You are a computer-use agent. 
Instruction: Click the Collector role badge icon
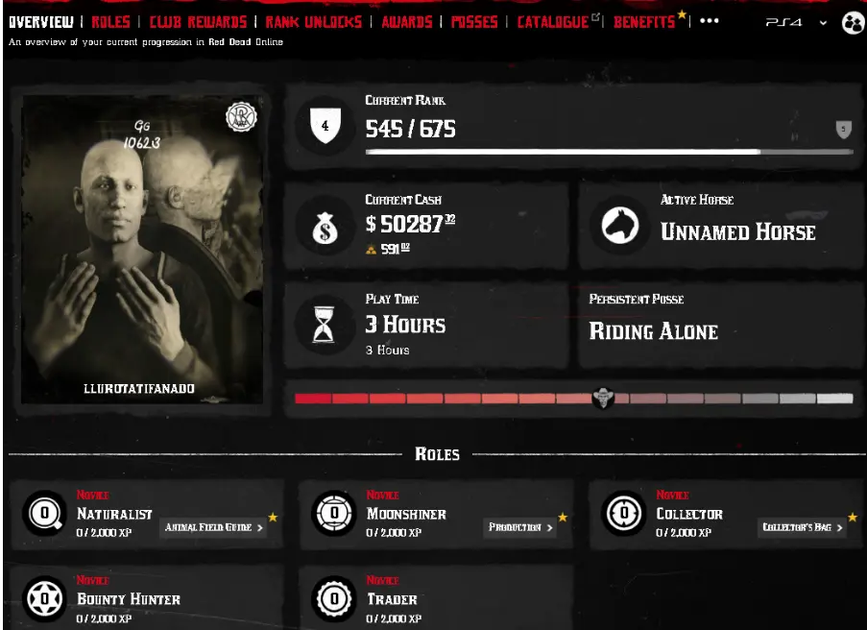624,513
